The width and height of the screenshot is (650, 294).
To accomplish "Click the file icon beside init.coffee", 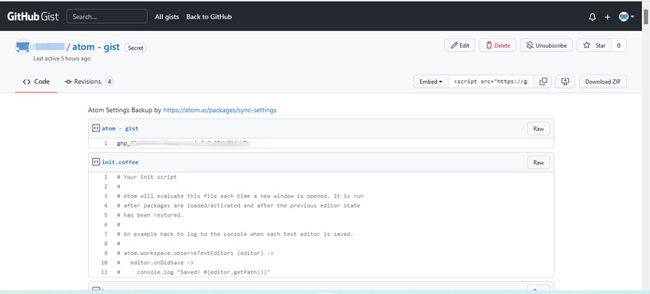I will pyautogui.click(x=95, y=163).
